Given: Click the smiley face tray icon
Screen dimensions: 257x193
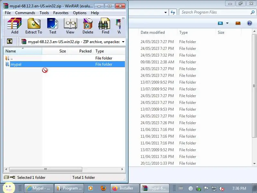Looking at the screenshot, I should tap(191, 188).
